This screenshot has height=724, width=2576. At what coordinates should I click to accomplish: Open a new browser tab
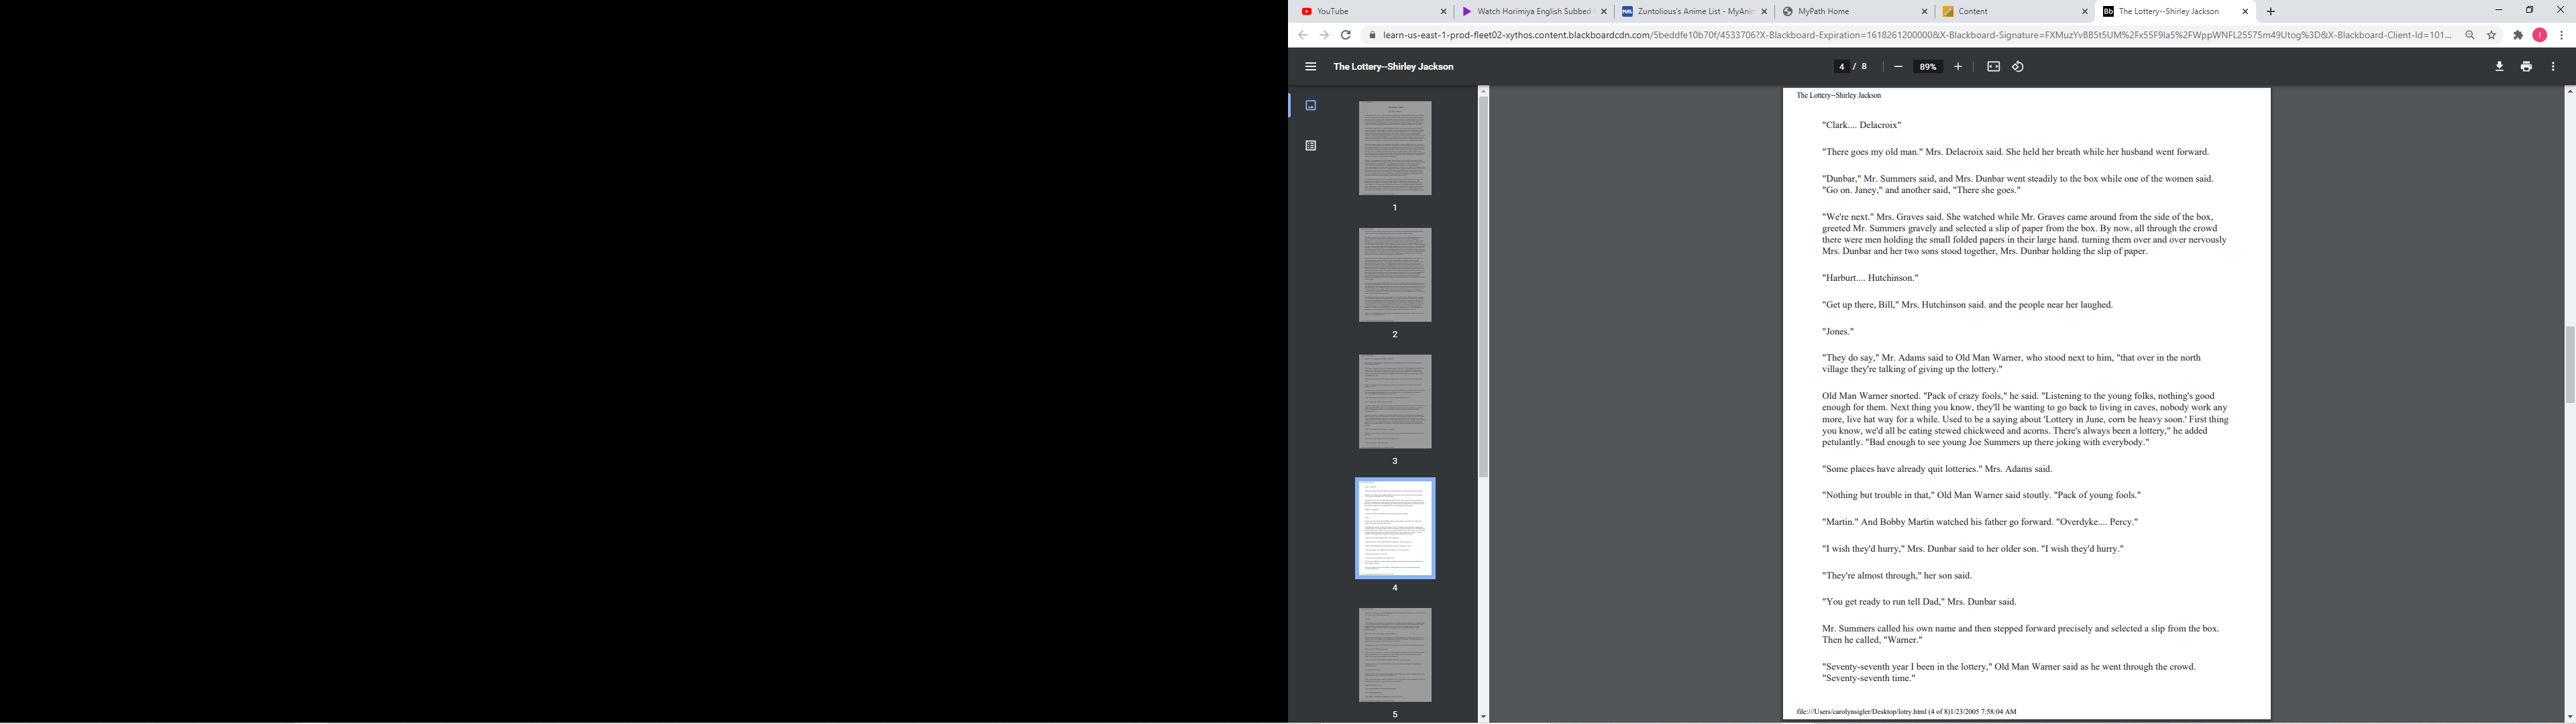pos(2271,12)
